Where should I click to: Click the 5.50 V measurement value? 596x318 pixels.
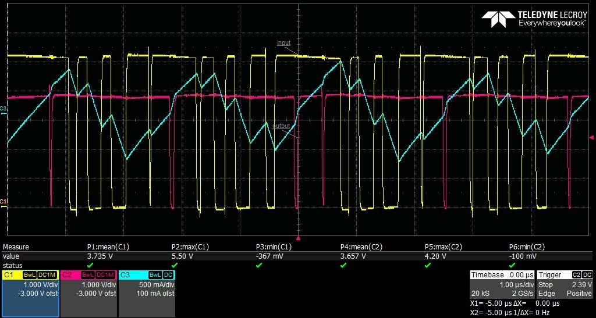(x=182, y=256)
